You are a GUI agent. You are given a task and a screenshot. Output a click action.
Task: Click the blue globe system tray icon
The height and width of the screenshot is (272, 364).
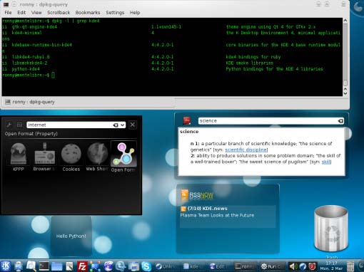303,266
